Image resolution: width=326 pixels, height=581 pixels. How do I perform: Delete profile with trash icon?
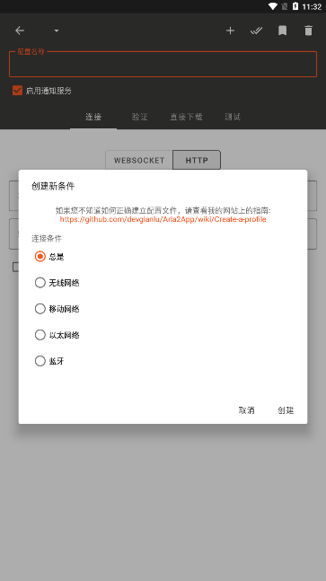click(308, 31)
